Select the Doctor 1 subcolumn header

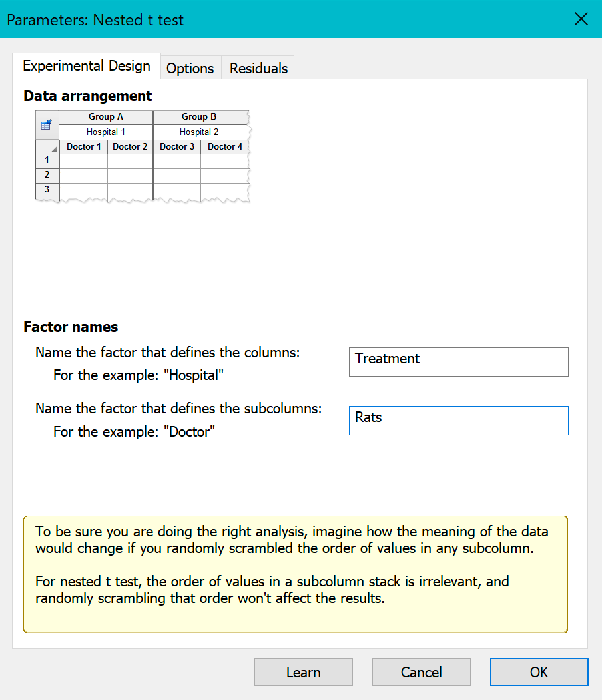pyautogui.click(x=84, y=146)
